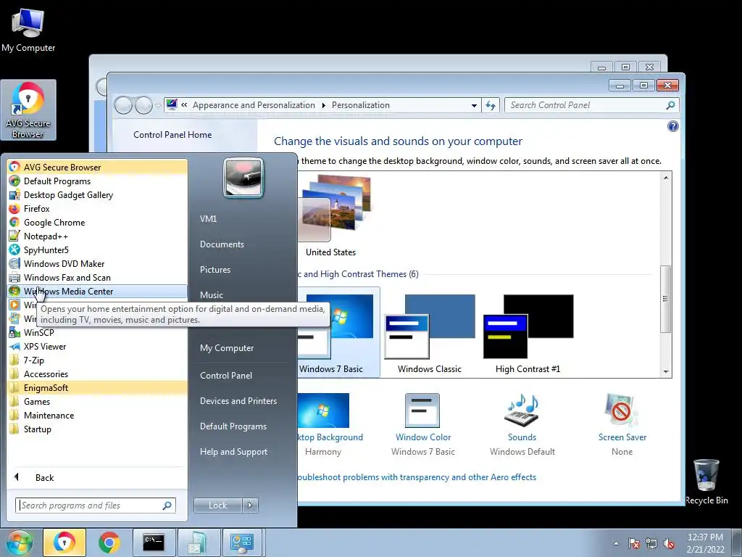Click the address bar refresh button

[491, 106]
